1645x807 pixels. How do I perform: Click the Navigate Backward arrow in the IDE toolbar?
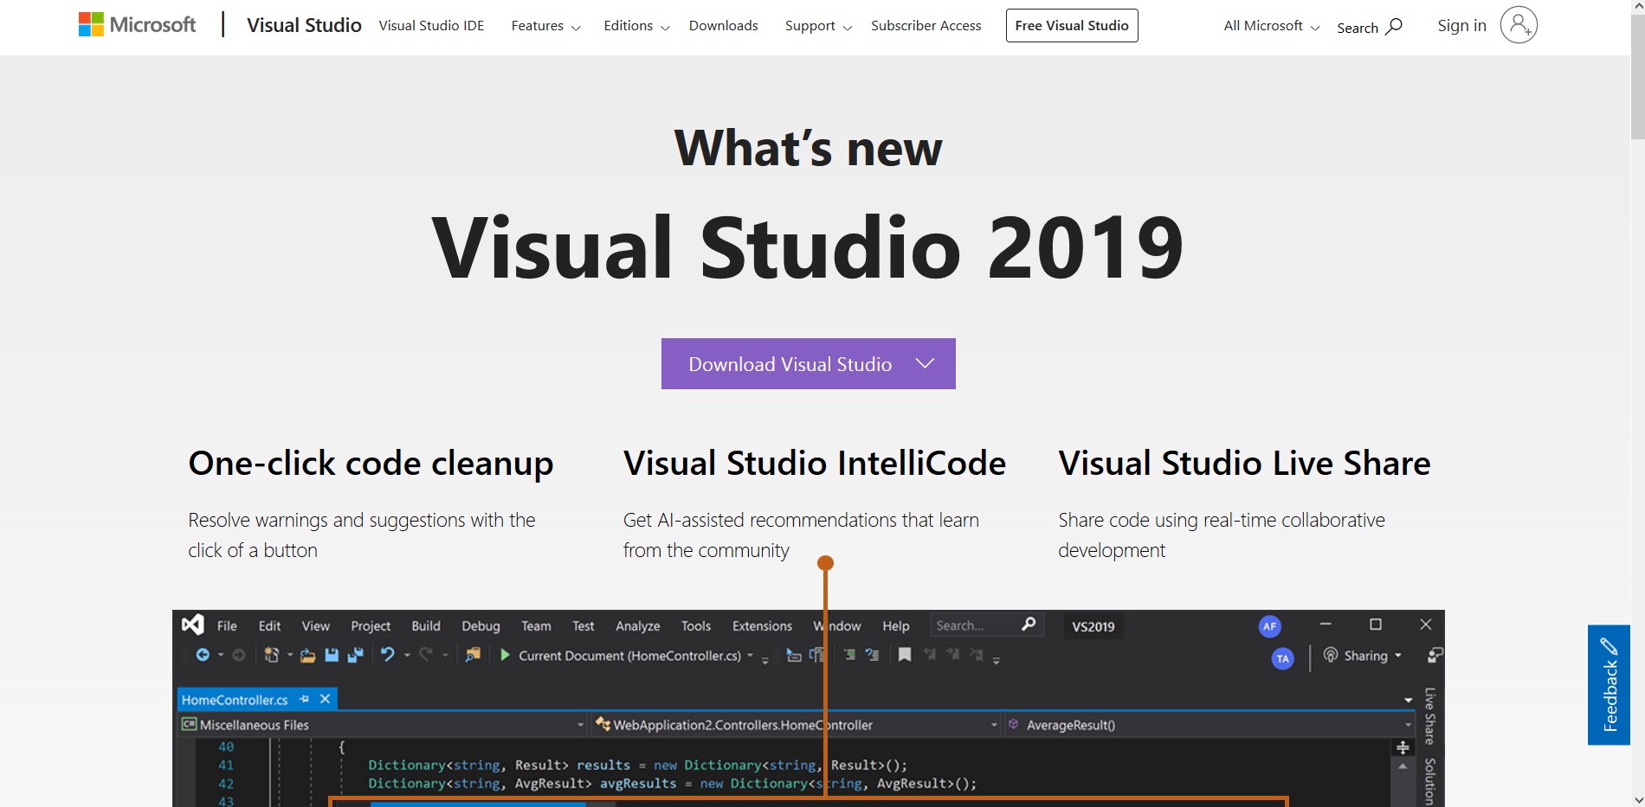203,656
